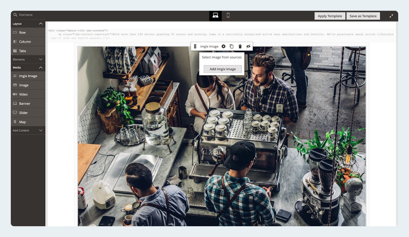
Task: Duplicate the imgix Image element
Action: click(x=231, y=46)
